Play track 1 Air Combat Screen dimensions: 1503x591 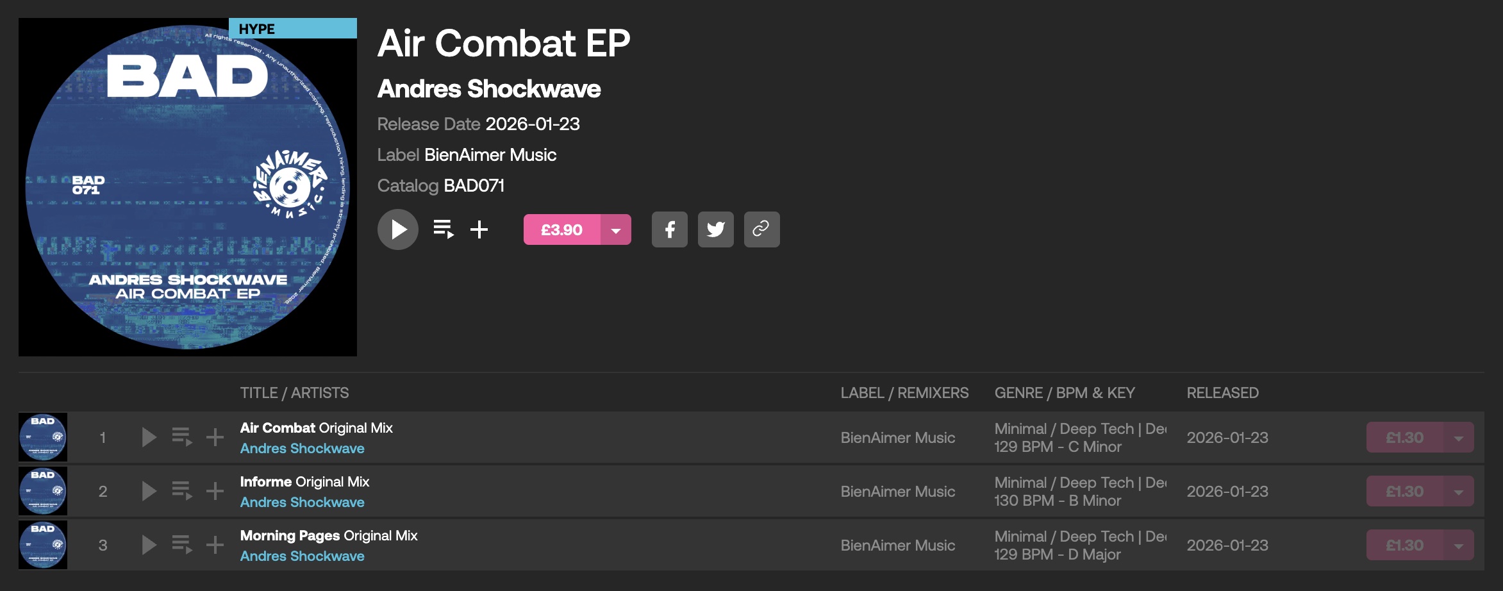pyautogui.click(x=149, y=438)
